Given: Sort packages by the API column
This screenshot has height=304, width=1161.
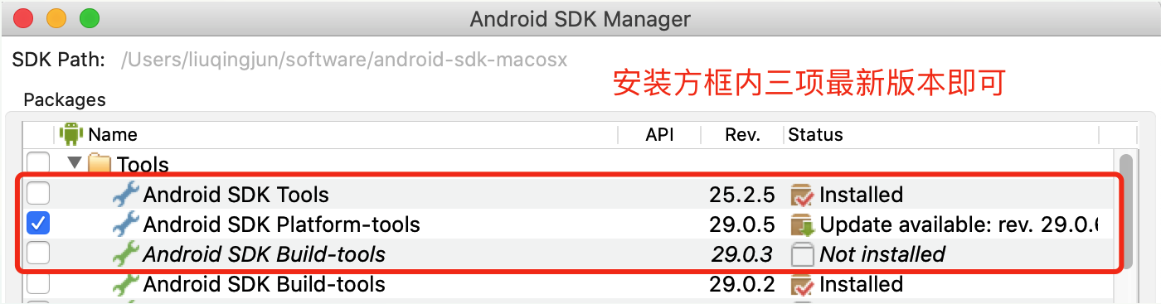Looking at the screenshot, I should click(x=659, y=134).
